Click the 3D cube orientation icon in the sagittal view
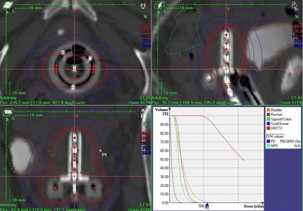 pyautogui.click(x=160, y=5)
